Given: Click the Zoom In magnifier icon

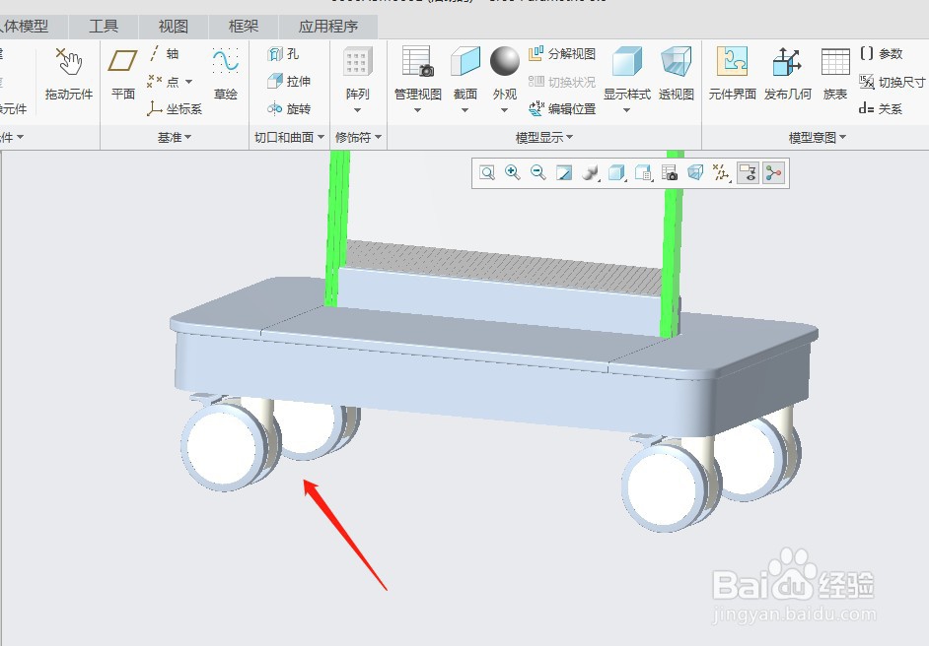Looking at the screenshot, I should (x=513, y=172).
